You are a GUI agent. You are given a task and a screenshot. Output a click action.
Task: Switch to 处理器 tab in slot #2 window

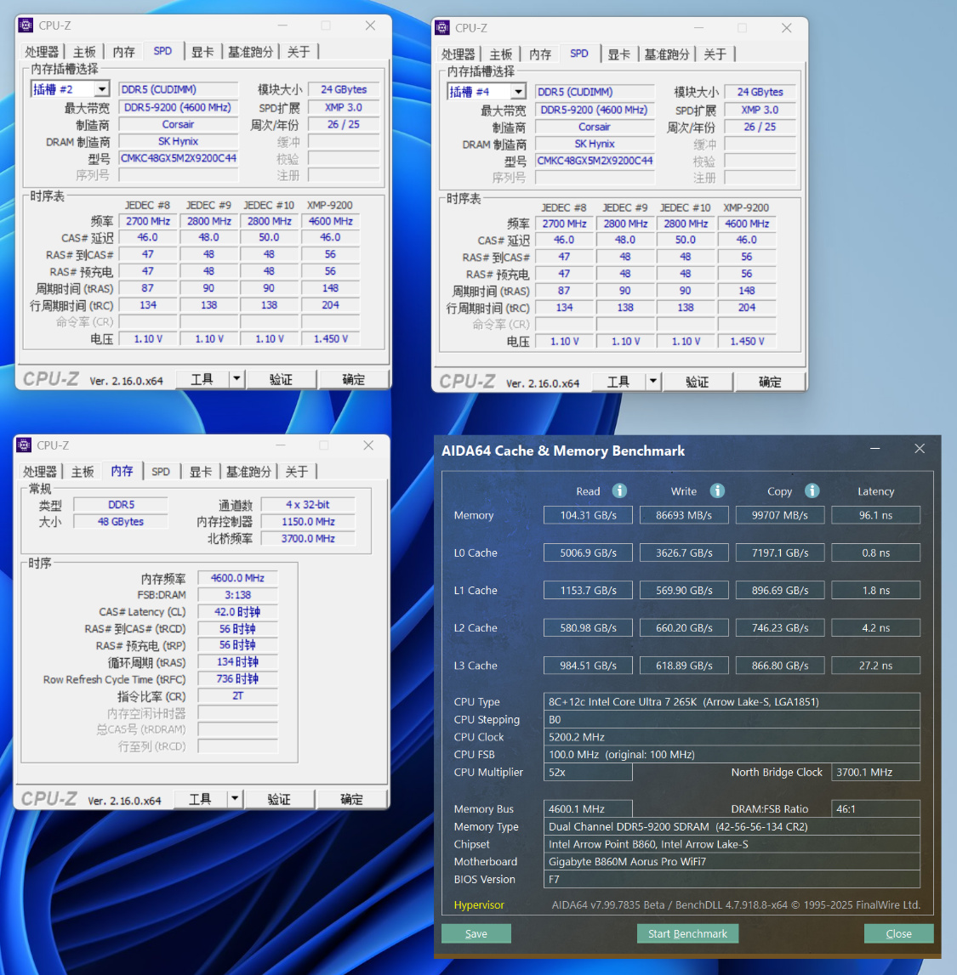coord(42,52)
